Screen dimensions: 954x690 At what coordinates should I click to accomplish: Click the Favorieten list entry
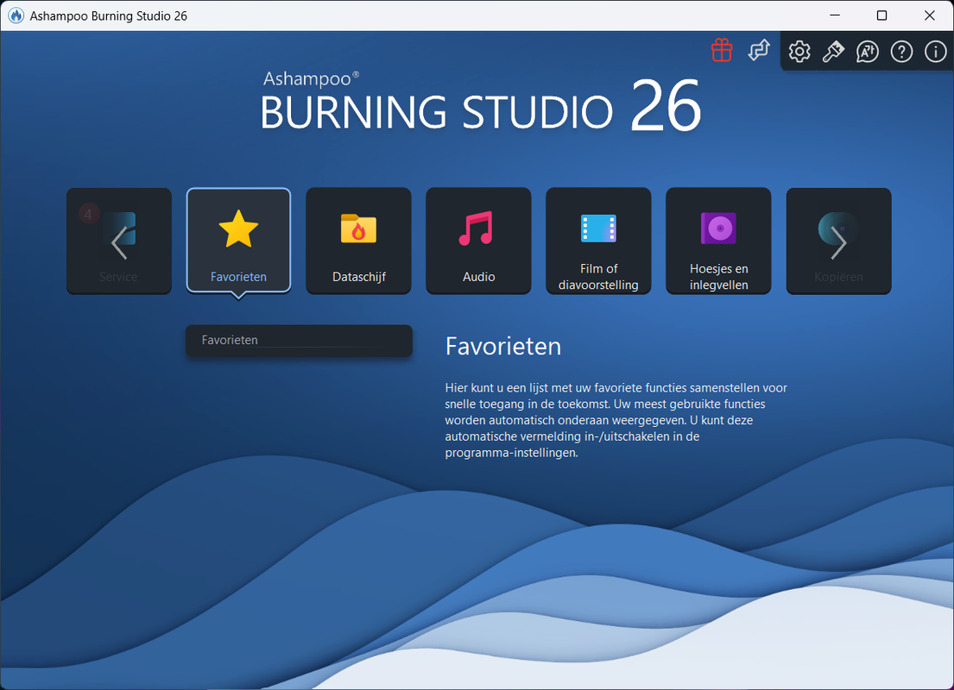click(299, 341)
